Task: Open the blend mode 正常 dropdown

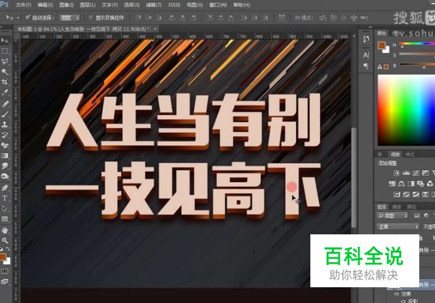Action: (398, 227)
